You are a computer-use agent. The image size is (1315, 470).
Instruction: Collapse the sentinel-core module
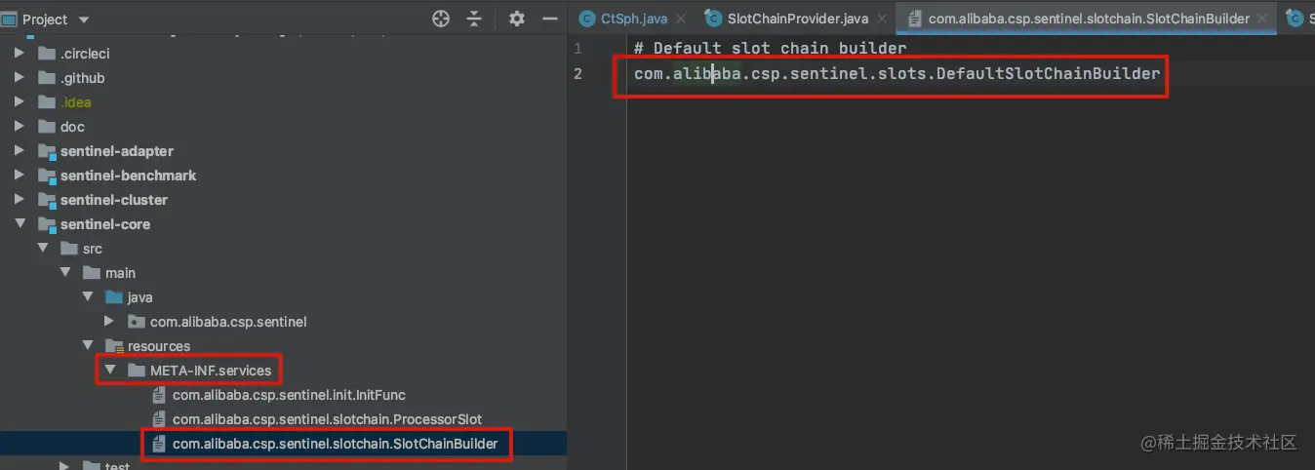coord(19,224)
